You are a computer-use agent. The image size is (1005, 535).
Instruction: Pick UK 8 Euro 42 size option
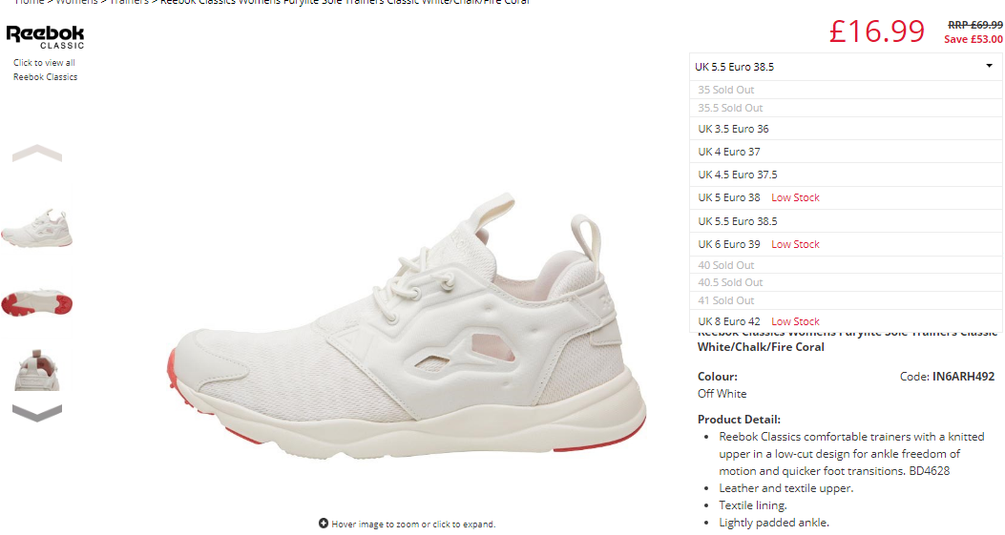(x=846, y=321)
